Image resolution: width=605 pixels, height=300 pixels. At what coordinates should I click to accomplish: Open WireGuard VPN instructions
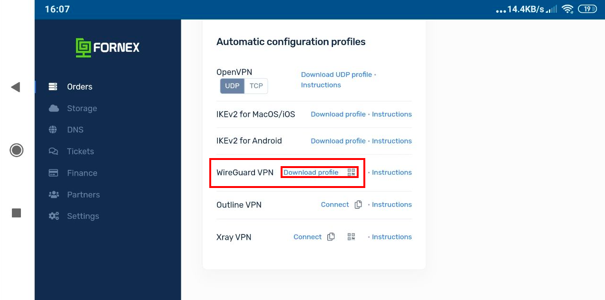click(392, 172)
